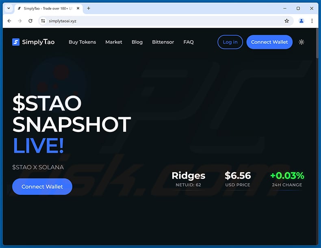This screenshot has height=248, width=321.
Task: Click the $STAO headline word
Action: tap(47, 103)
